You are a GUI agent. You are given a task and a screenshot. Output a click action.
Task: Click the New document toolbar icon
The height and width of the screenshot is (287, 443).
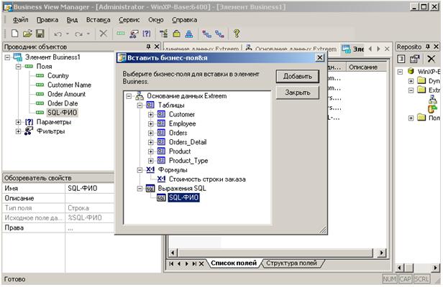[14, 34]
